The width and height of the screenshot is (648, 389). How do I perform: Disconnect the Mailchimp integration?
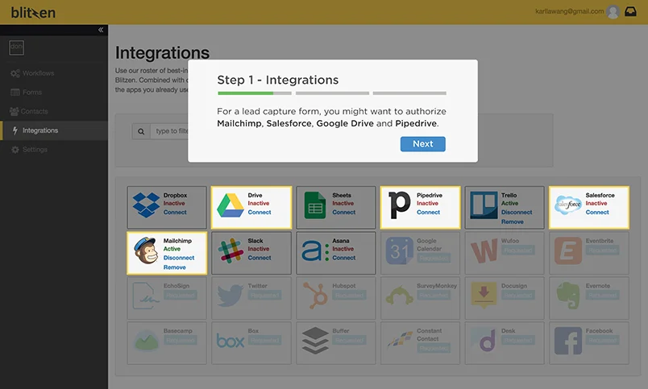[179, 258]
